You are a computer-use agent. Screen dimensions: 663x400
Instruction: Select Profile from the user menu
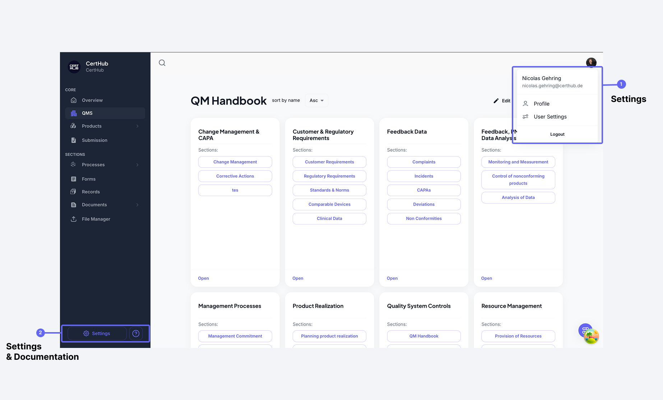pos(541,104)
